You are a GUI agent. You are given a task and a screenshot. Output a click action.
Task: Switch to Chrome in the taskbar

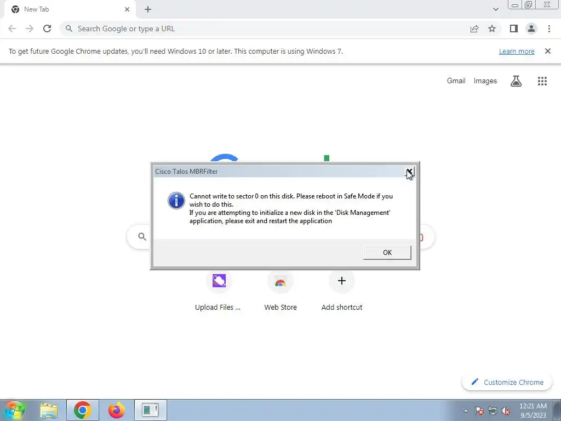[82, 410]
